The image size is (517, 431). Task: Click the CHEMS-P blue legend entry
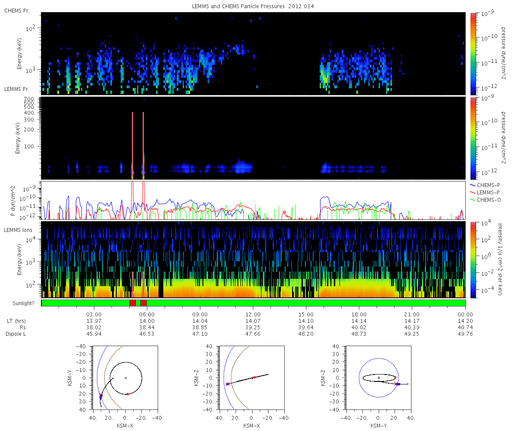click(x=486, y=185)
